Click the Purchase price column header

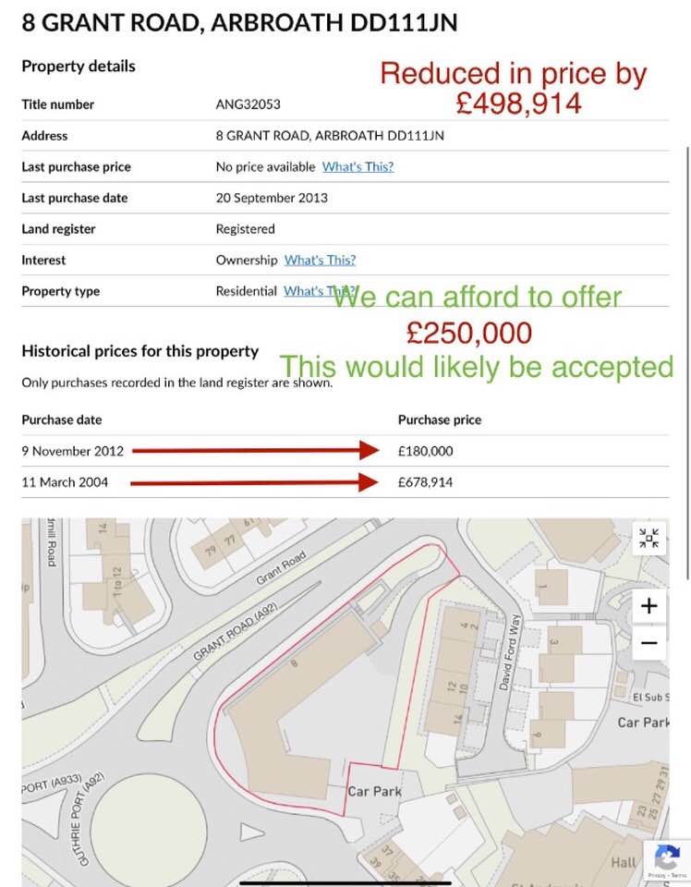click(x=440, y=419)
